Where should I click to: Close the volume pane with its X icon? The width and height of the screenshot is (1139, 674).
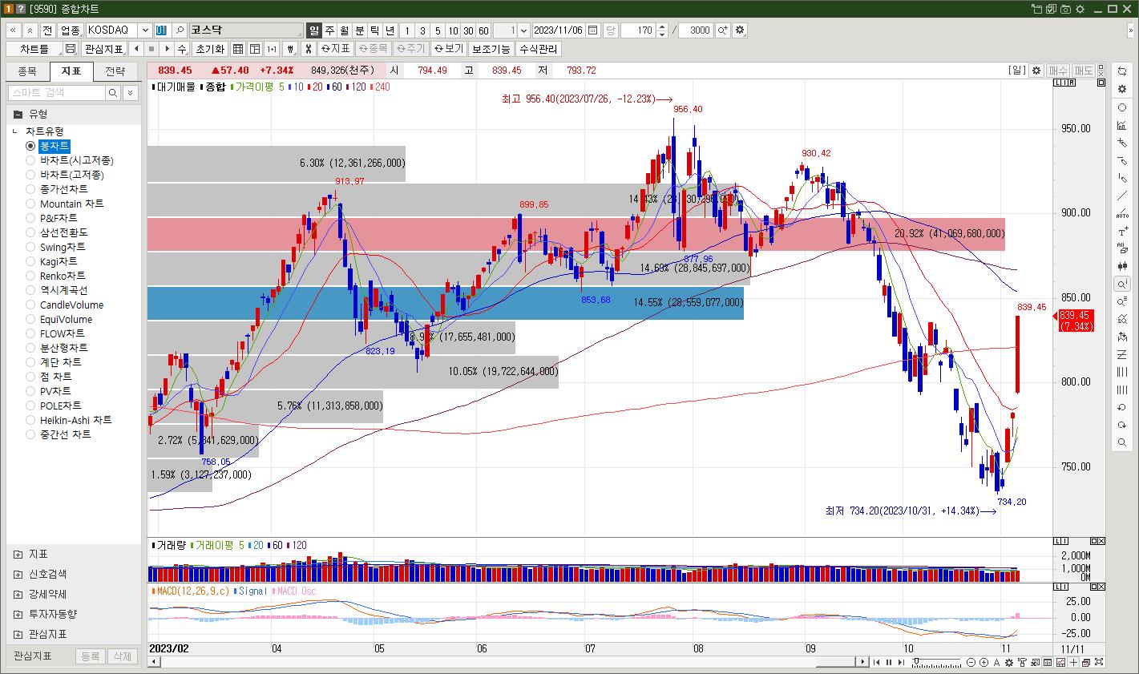(x=1100, y=541)
